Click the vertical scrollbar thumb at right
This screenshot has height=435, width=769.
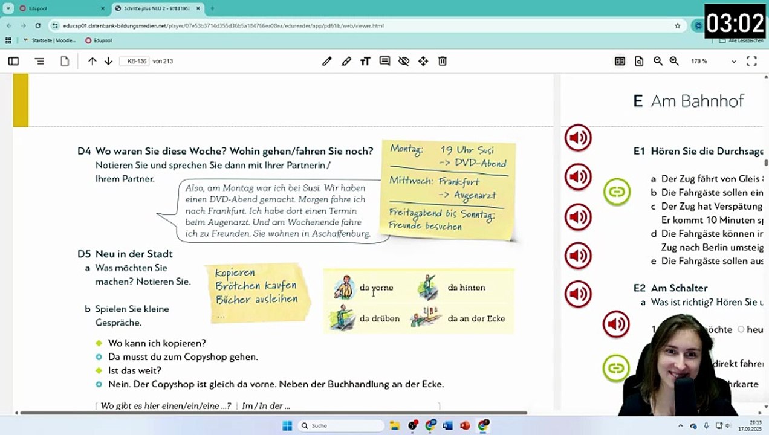tap(766, 163)
